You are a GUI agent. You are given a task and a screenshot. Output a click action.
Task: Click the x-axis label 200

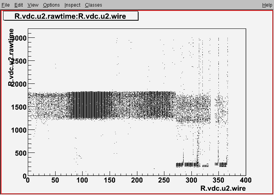(137, 180)
